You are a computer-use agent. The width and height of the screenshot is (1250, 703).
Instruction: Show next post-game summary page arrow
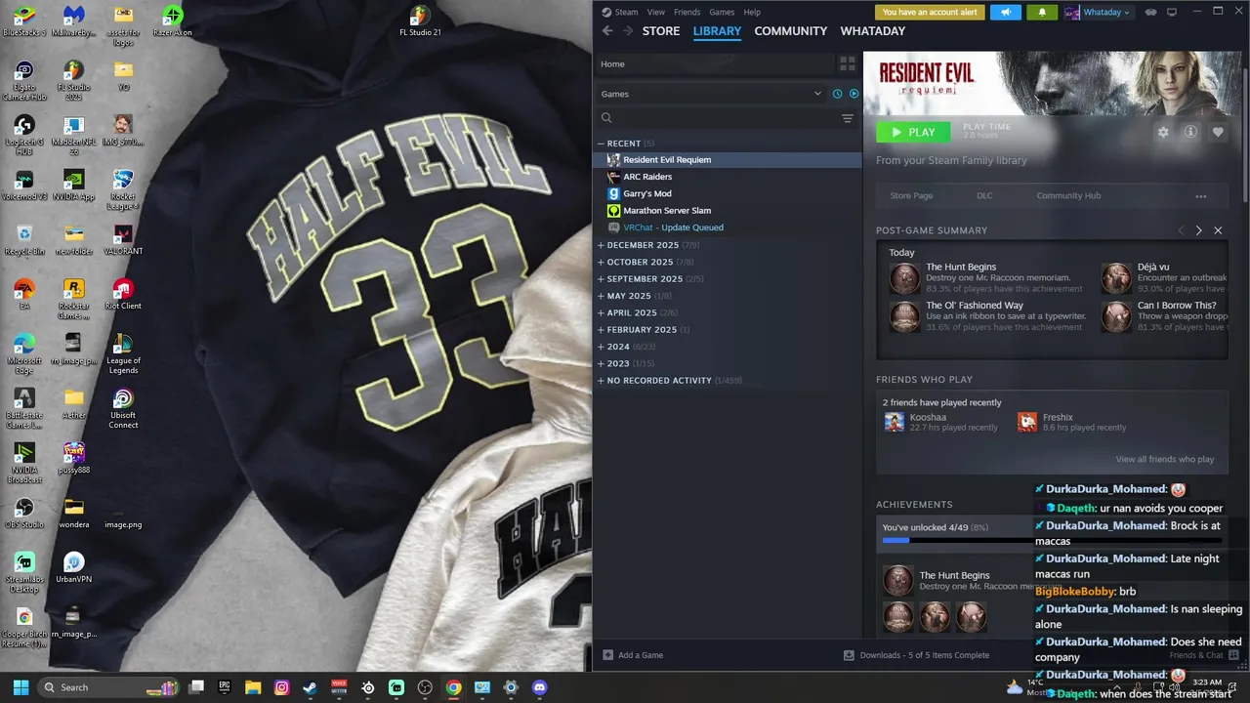[1199, 230]
